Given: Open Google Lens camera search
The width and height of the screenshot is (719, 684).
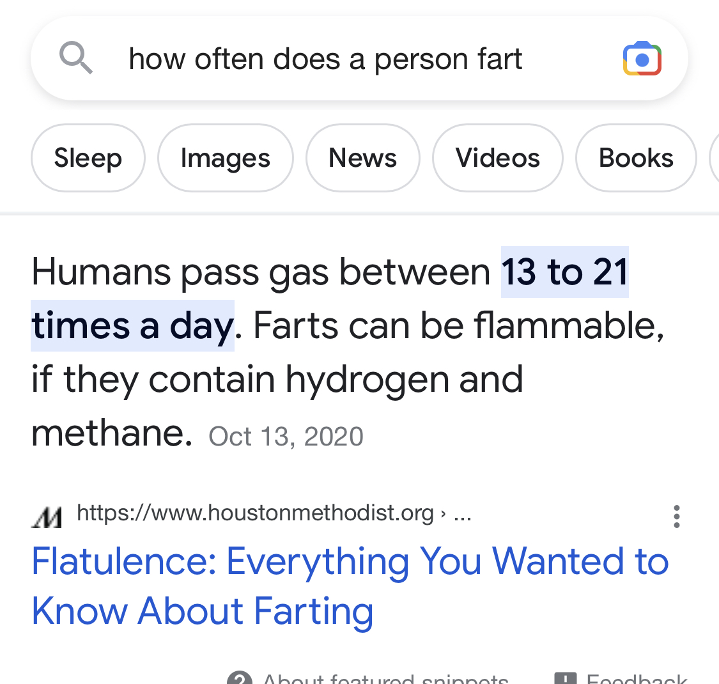Looking at the screenshot, I should pos(642,59).
